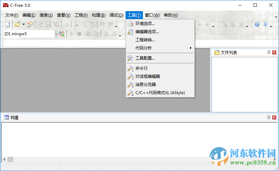Click the hand breakpoint icon
The width and height of the screenshot is (279, 171).
(x=114, y=34)
